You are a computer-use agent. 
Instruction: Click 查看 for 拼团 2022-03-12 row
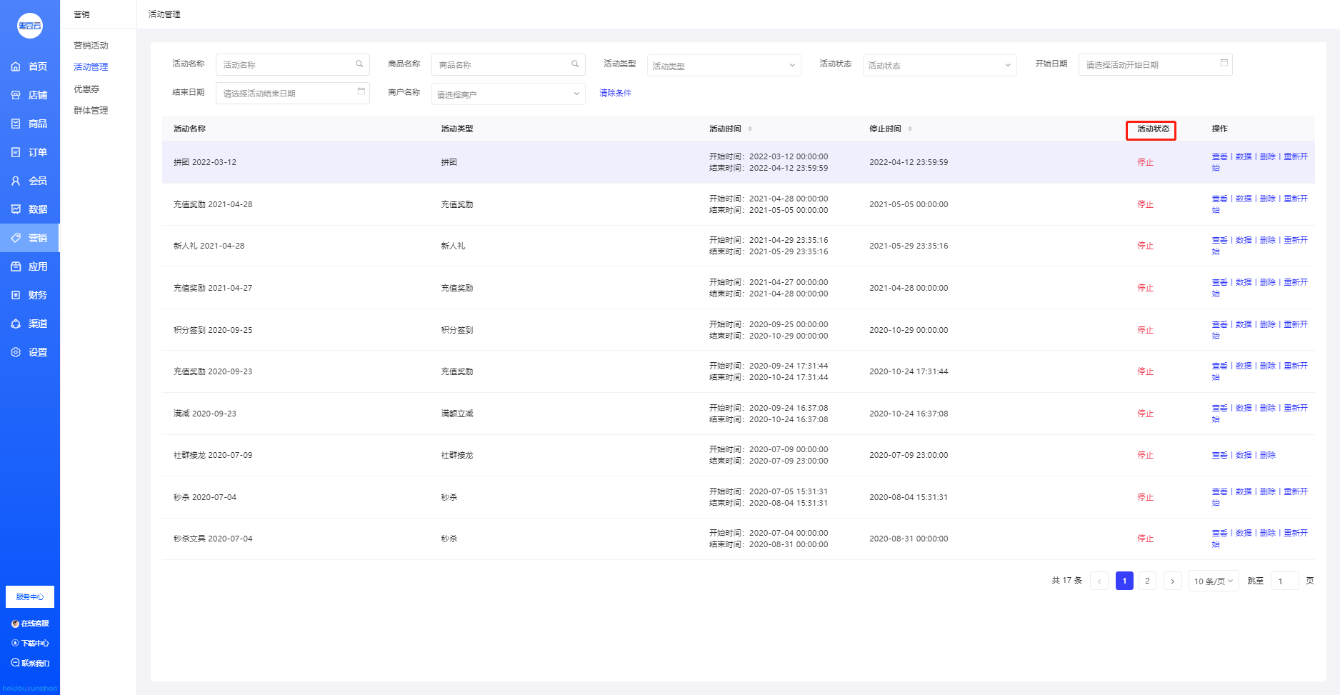(1219, 156)
